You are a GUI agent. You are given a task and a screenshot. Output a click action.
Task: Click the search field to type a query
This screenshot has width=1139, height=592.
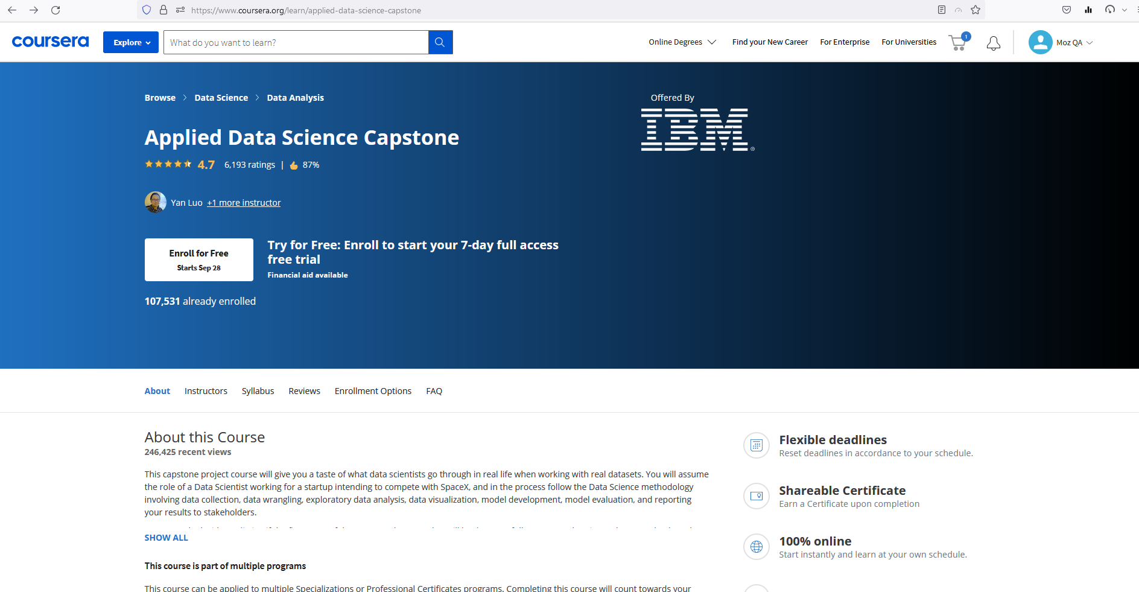click(296, 42)
